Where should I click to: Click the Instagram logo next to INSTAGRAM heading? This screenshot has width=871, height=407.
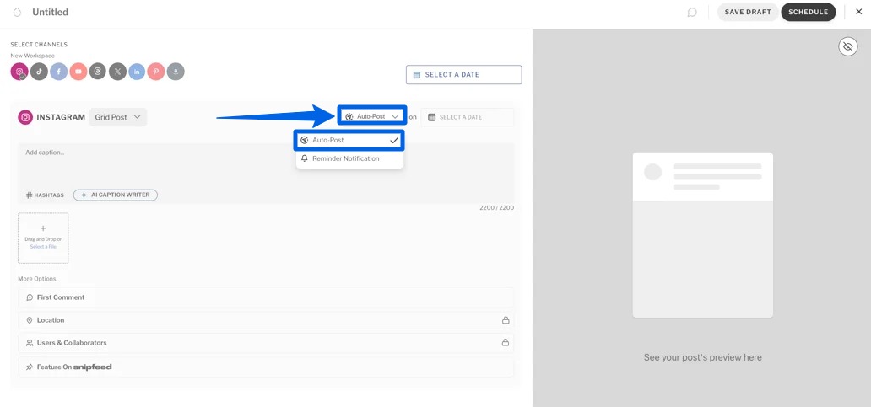pos(25,118)
